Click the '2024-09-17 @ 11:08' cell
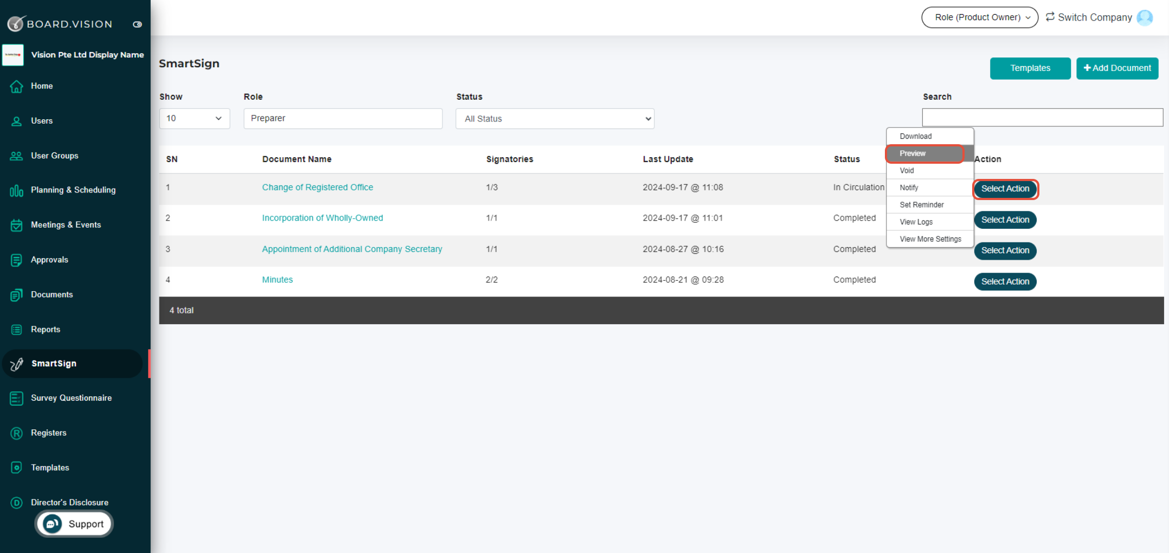Screen dimensions: 1169x553 point(683,187)
